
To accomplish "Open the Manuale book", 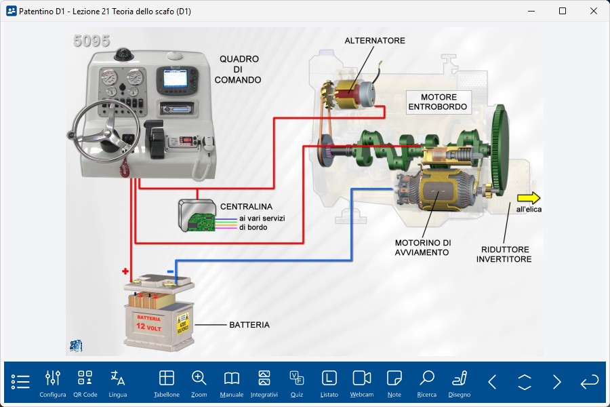I will (x=232, y=382).
